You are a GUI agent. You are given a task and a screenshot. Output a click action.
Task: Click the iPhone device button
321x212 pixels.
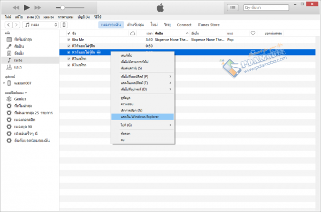click(x=64, y=25)
